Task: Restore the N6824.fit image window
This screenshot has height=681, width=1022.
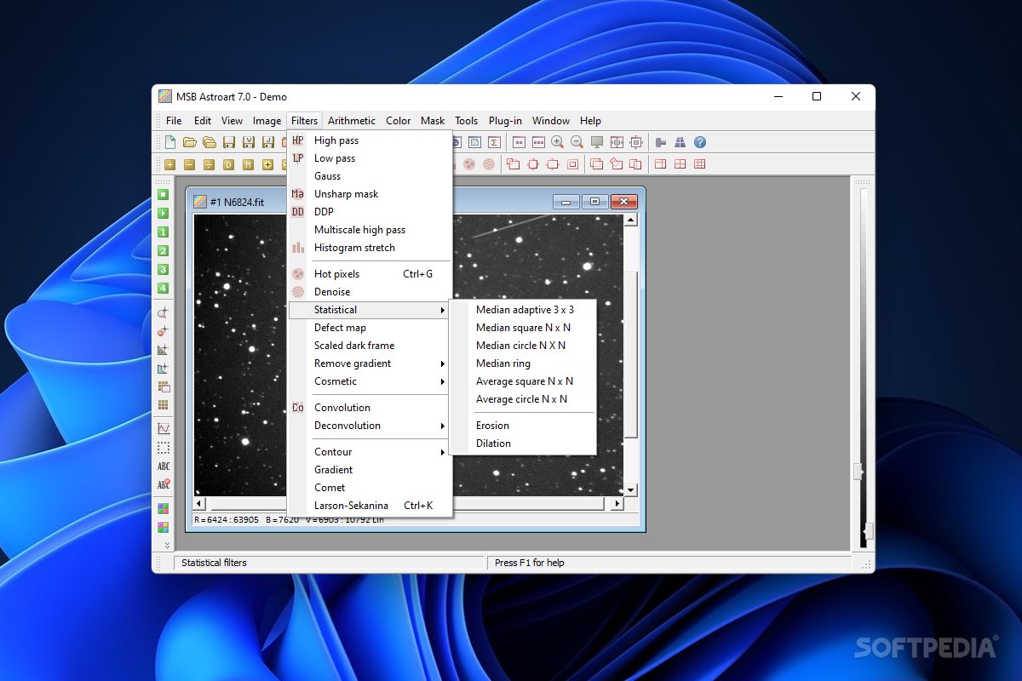Action: tap(594, 202)
